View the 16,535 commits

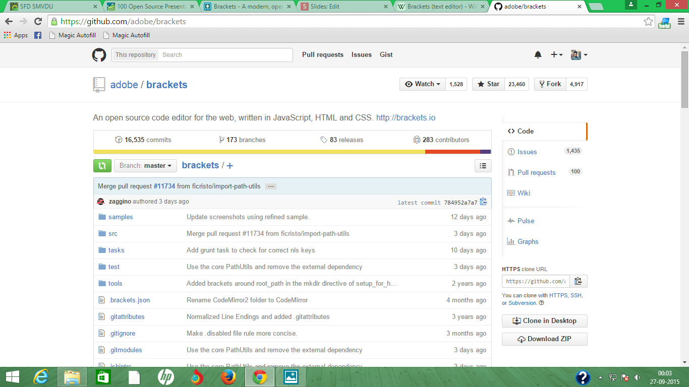[x=143, y=140]
